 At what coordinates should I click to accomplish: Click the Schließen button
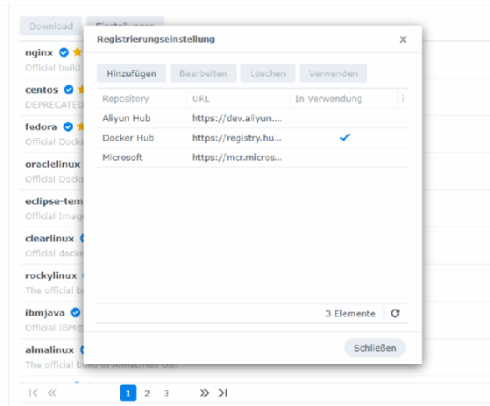(x=374, y=348)
